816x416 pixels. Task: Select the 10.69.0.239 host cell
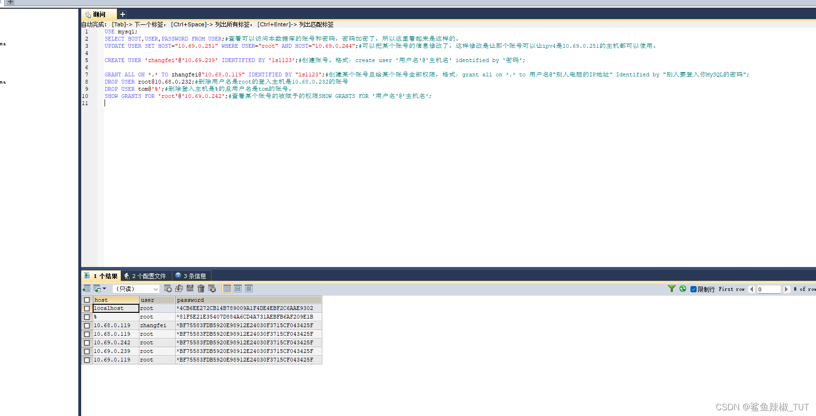[x=116, y=352]
